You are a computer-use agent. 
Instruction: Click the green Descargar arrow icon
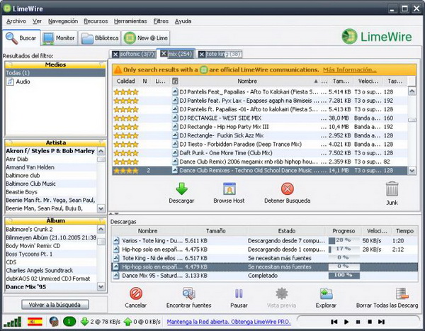[x=181, y=189]
